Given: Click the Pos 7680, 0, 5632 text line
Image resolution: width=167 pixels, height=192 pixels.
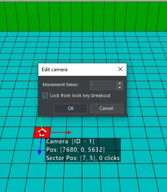Looking at the screenshot, I should pyautogui.click(x=75, y=150).
